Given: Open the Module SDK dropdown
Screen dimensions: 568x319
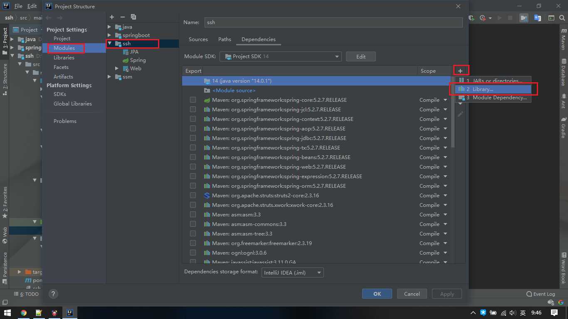Looking at the screenshot, I should 281,56.
